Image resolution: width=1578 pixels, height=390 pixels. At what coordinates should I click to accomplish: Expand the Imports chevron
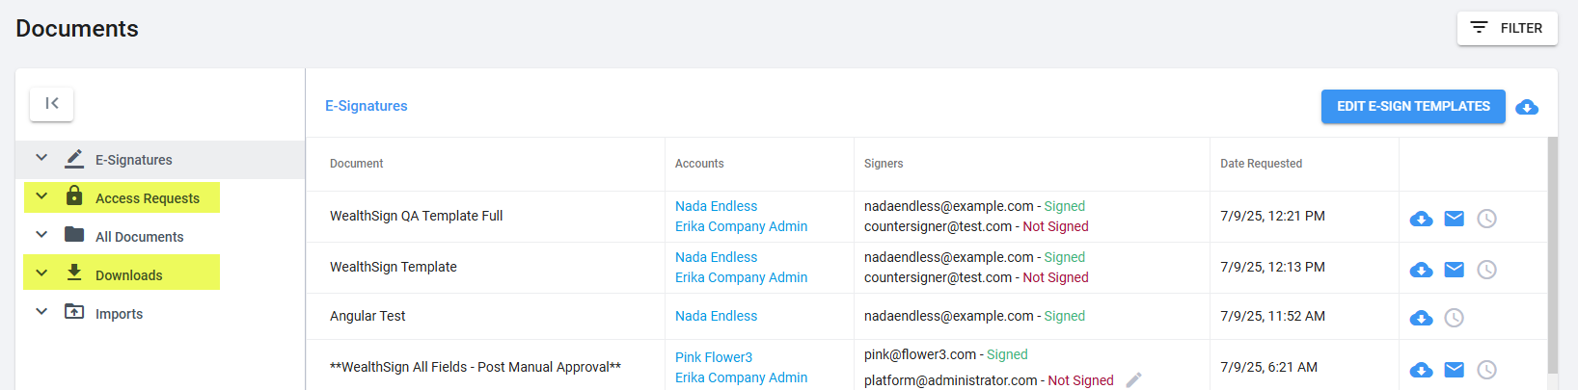point(41,312)
